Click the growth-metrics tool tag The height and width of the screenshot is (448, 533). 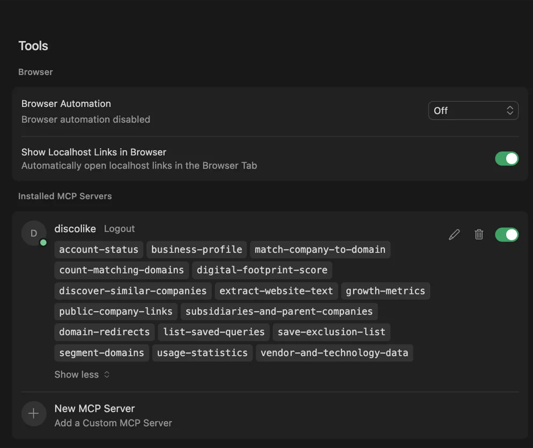click(385, 291)
